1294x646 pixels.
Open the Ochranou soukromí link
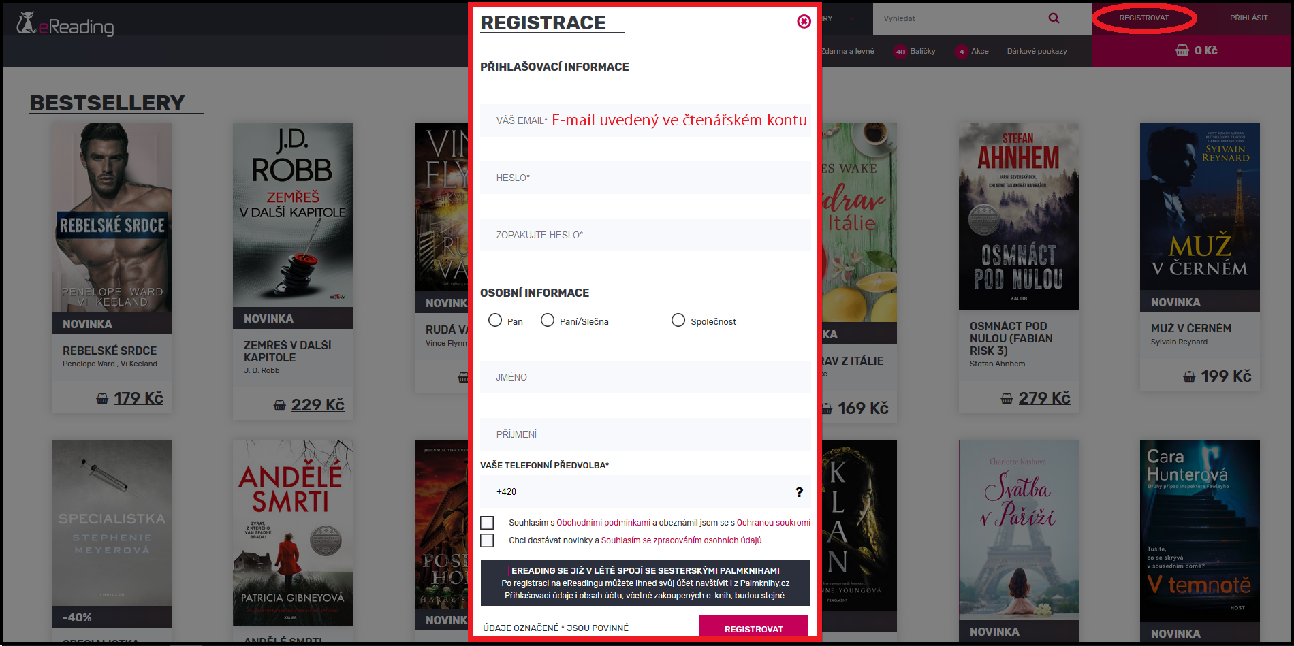coord(774,523)
